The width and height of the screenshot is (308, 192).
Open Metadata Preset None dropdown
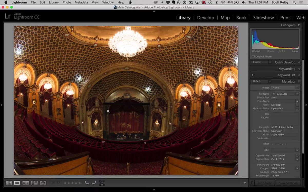pos(285,88)
